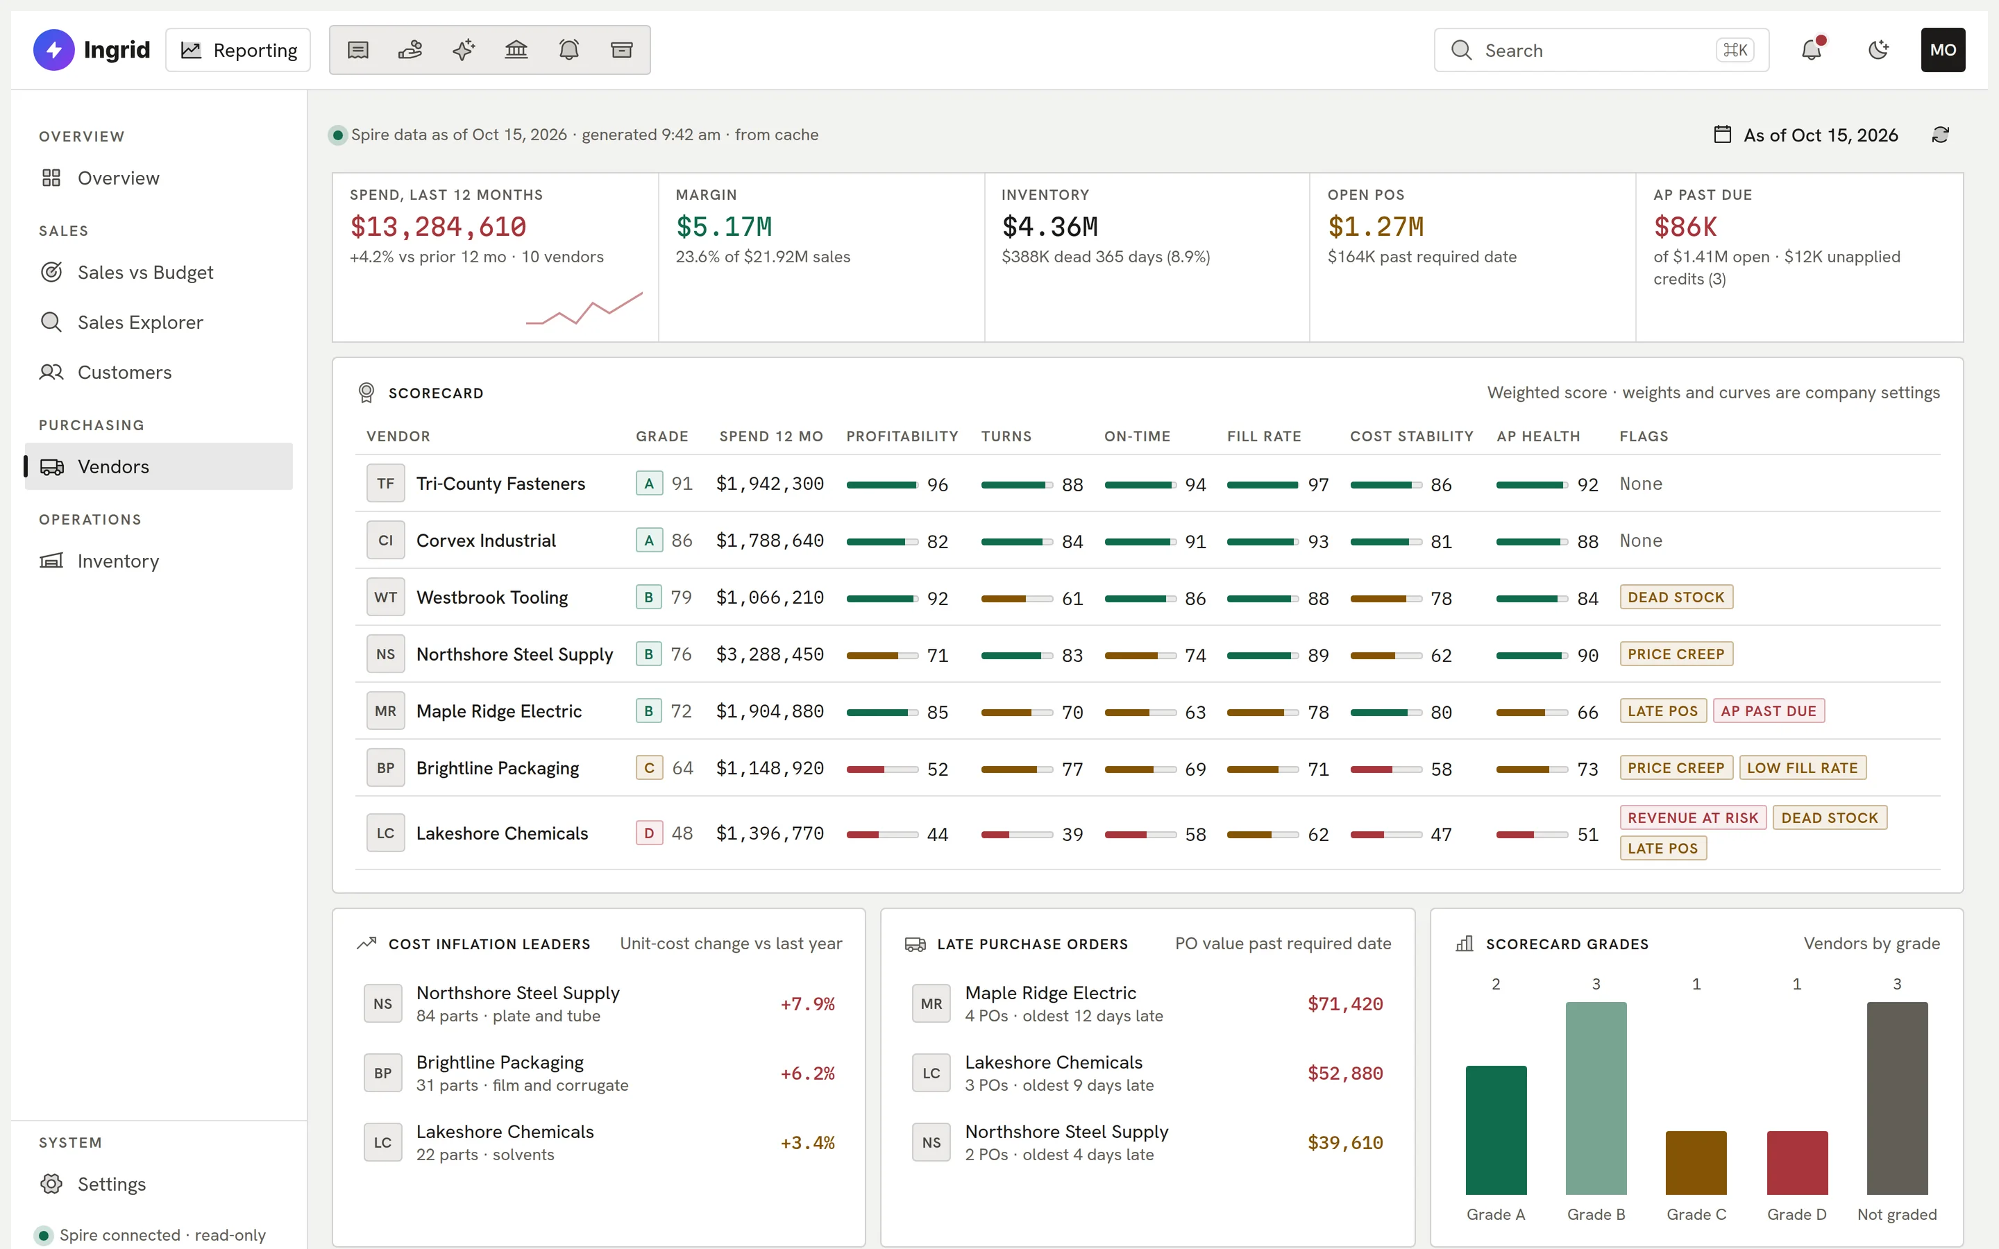Click the LC avatar in the scorecard table

pyautogui.click(x=386, y=833)
